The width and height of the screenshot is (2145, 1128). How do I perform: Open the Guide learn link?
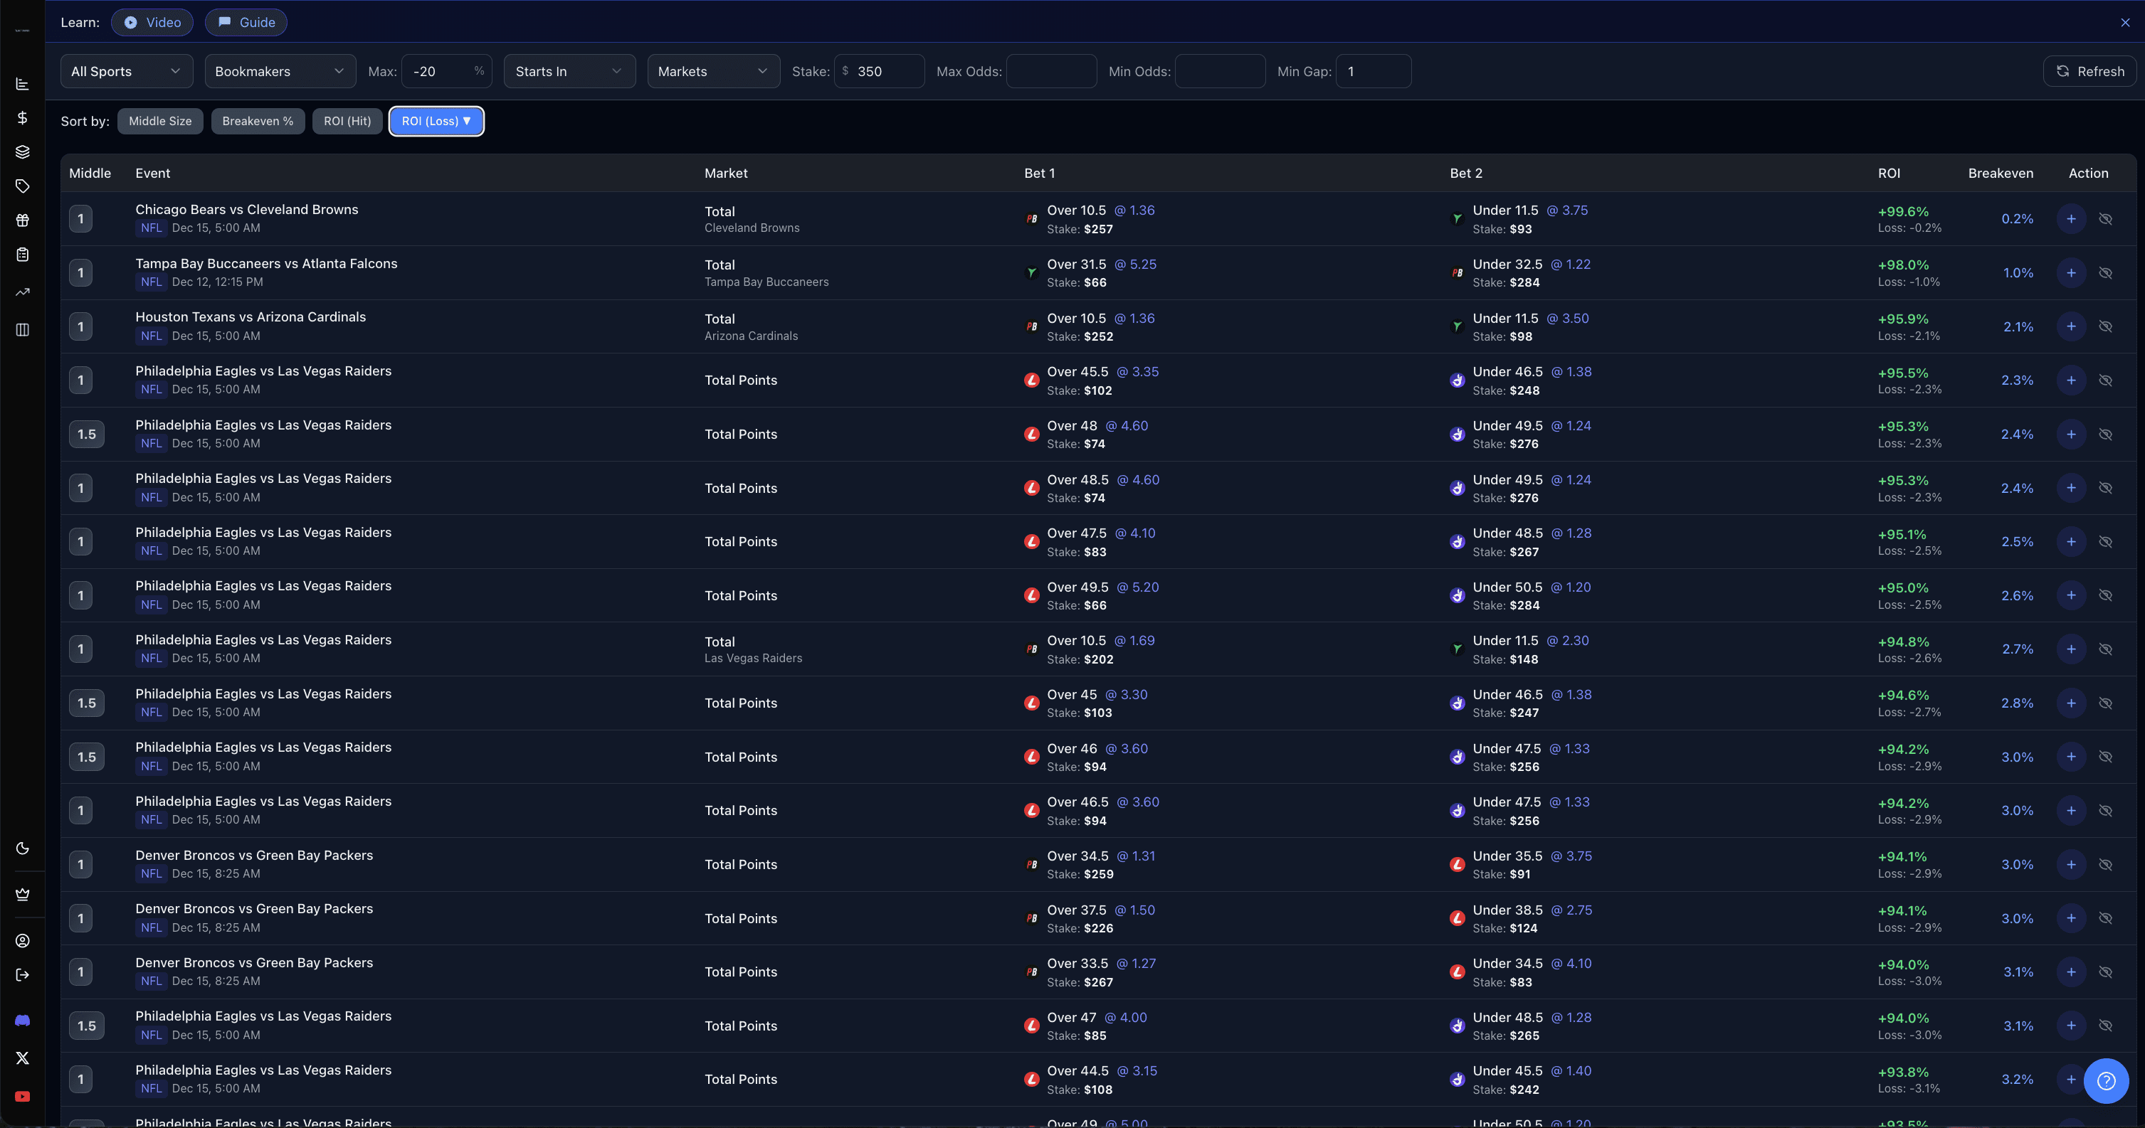click(x=246, y=23)
